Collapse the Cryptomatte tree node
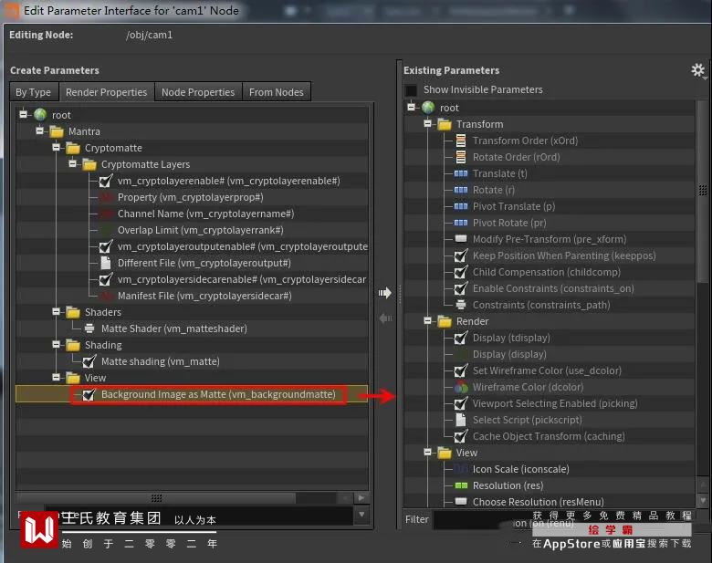The height and width of the screenshot is (563, 712). point(56,147)
